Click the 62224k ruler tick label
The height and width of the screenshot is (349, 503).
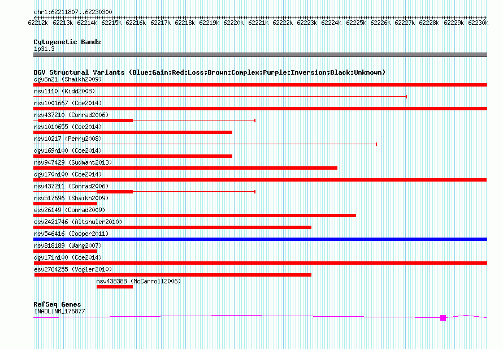(x=331, y=23)
